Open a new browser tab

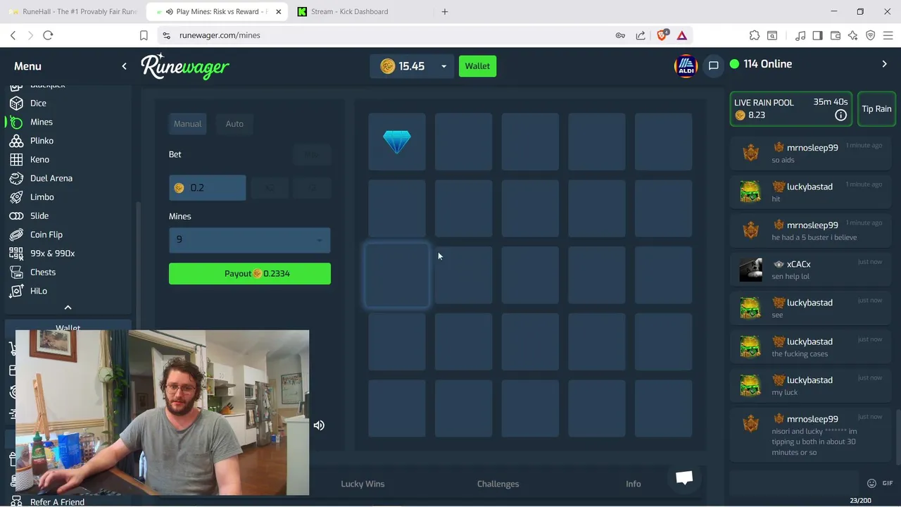(444, 11)
